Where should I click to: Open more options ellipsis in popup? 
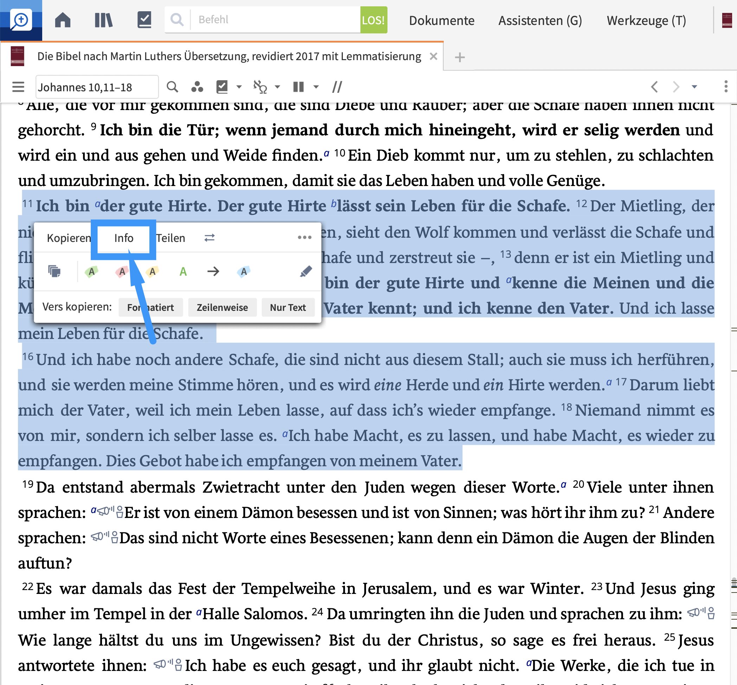pyautogui.click(x=305, y=237)
